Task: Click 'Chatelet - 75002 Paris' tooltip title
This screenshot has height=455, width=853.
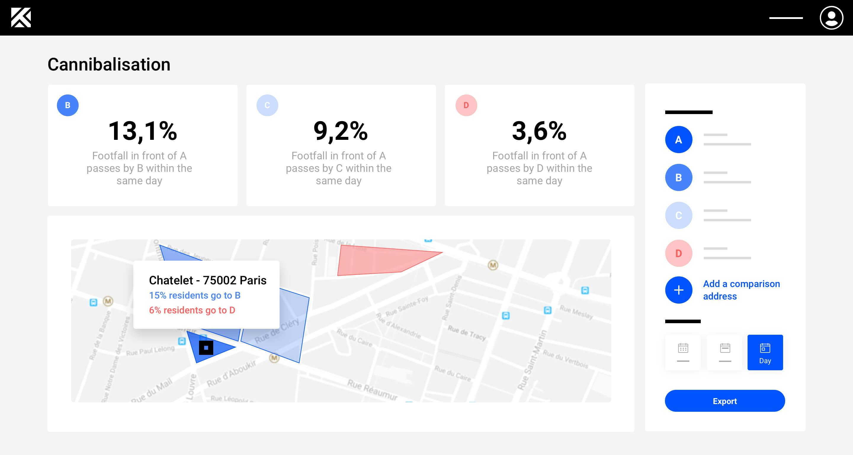Action: 208,281
